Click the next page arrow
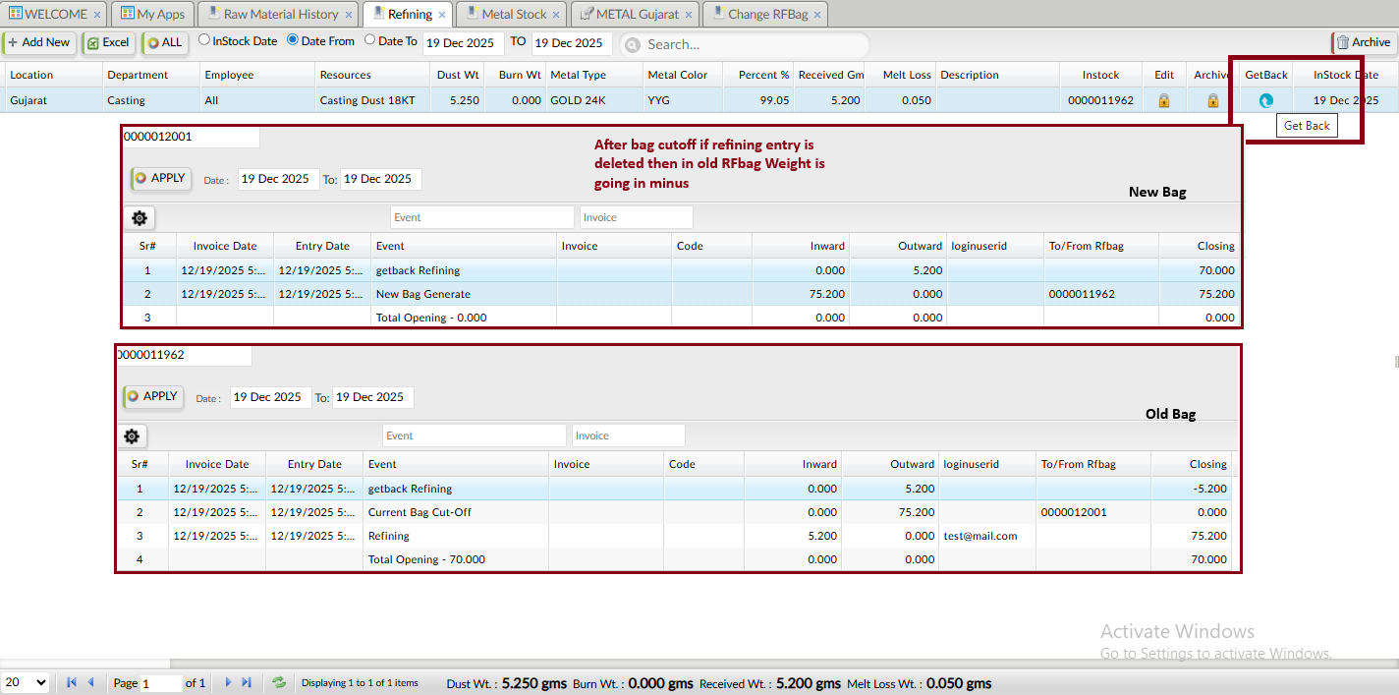Screen dimensions: 1399x695 pyautogui.click(x=228, y=682)
